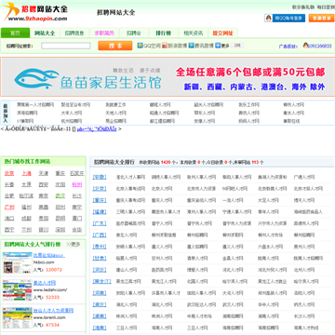
Task: Open the 排行榜 tab
Action: [x=164, y=33]
